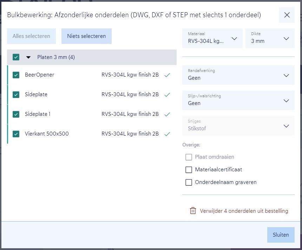Uncheck the Platen 3 mm group checkbox

click(x=16, y=57)
